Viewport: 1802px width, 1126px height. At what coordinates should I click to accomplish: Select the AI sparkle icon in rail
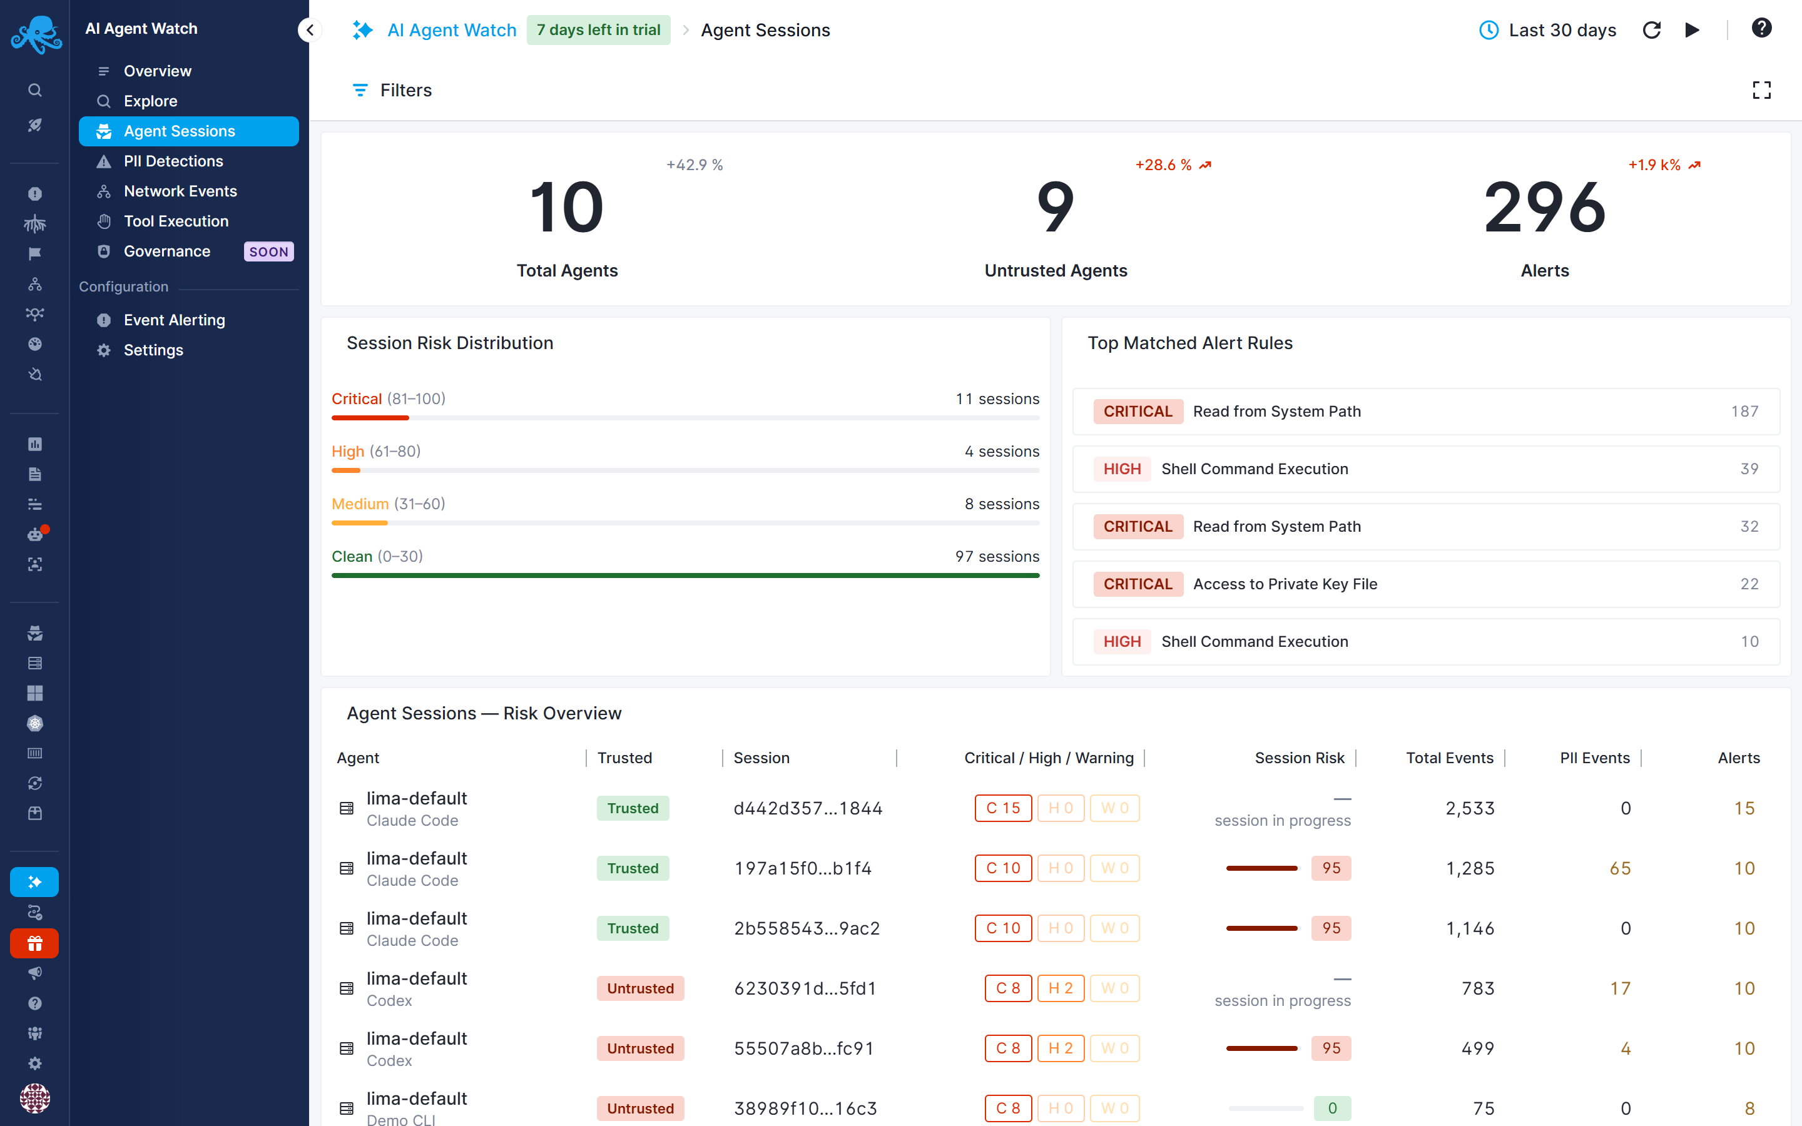(x=34, y=882)
